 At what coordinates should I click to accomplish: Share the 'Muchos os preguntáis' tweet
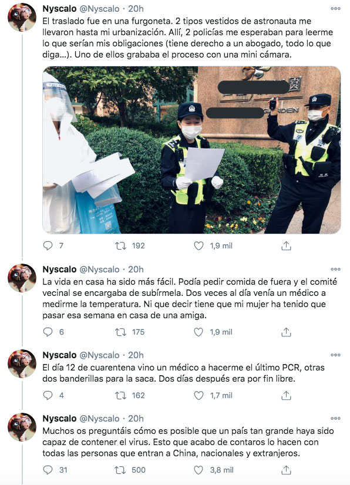(286, 470)
